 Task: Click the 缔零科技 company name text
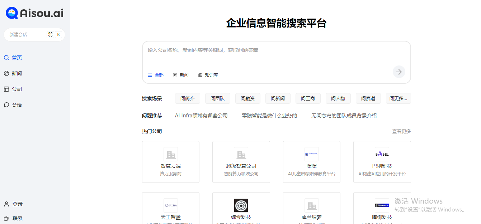pos(241,217)
